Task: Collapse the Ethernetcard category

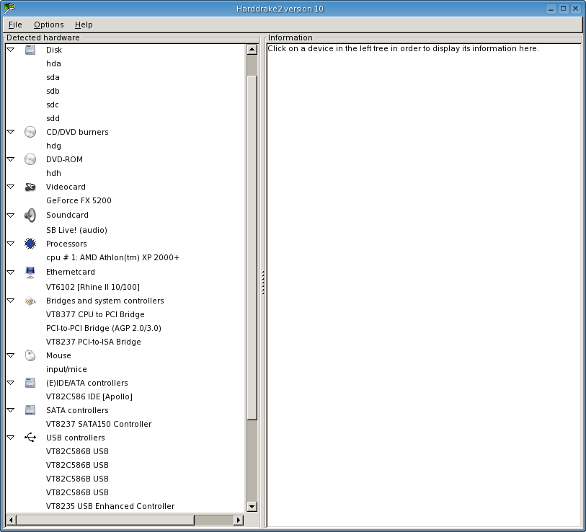Action: tap(11, 272)
